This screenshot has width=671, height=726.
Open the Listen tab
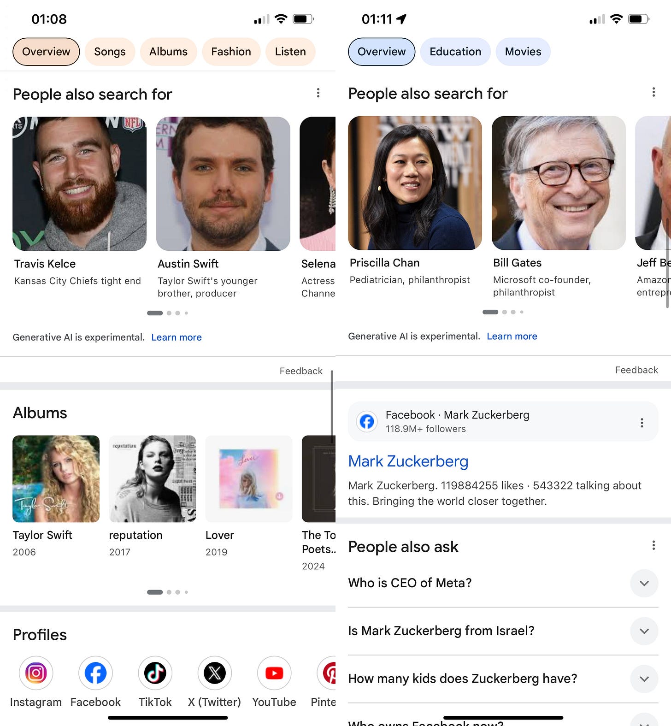coord(290,52)
